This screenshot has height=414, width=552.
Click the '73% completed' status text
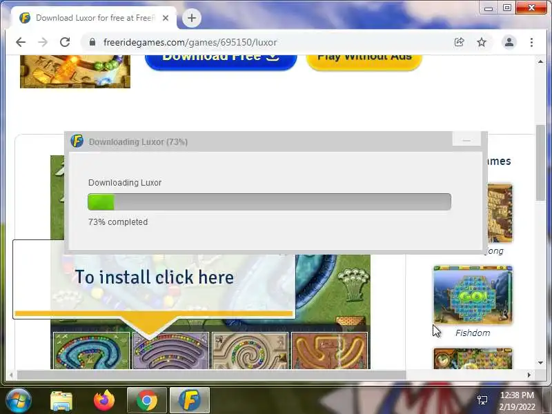[118, 222]
